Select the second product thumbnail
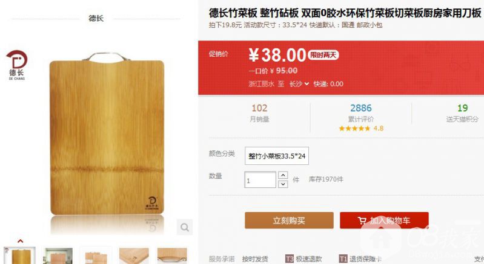 [58, 256]
